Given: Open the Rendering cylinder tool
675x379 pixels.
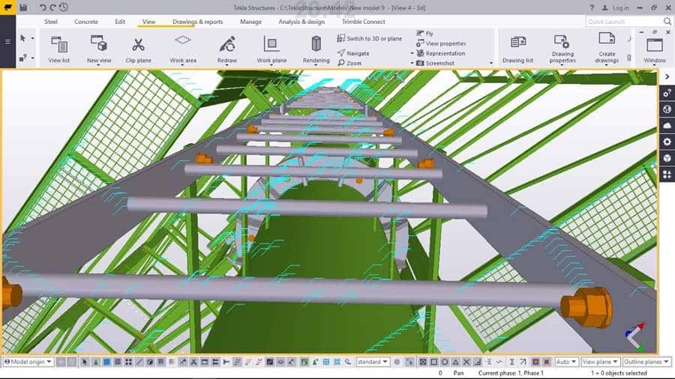Looking at the screenshot, I should click(x=316, y=48).
